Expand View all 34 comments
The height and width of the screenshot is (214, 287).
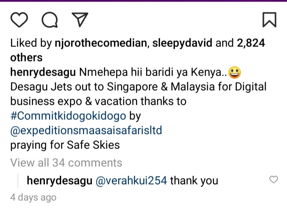click(x=66, y=163)
